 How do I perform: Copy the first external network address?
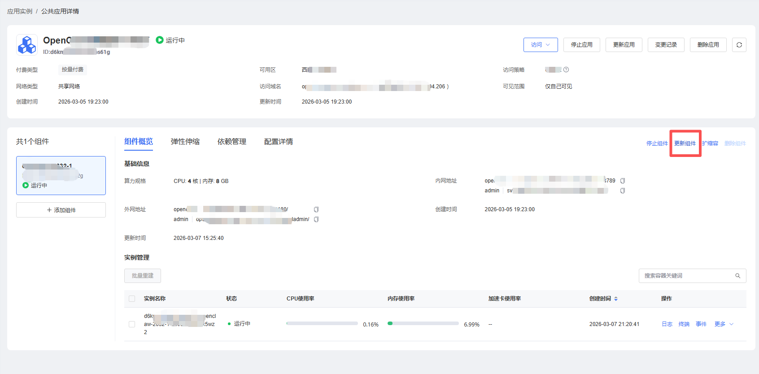pyautogui.click(x=316, y=209)
